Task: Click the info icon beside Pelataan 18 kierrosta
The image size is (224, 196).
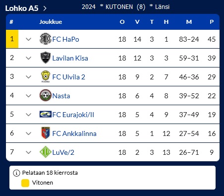Action: (16, 173)
